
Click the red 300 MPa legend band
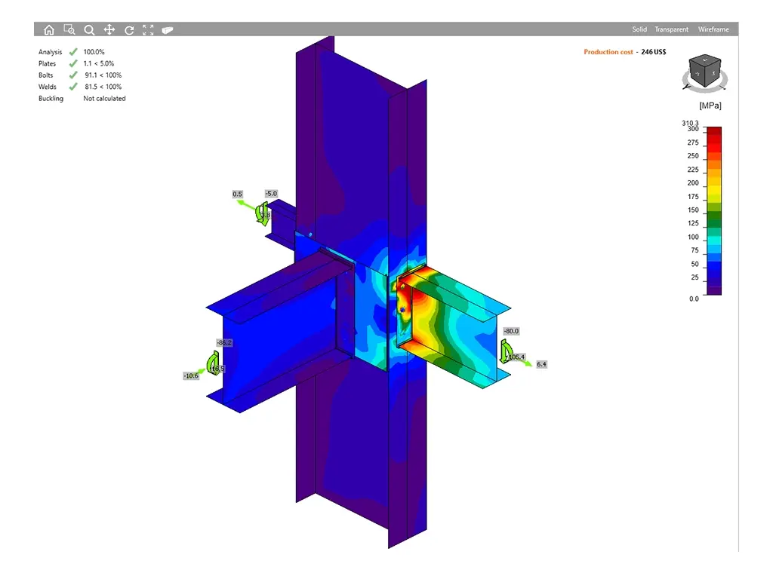714,131
